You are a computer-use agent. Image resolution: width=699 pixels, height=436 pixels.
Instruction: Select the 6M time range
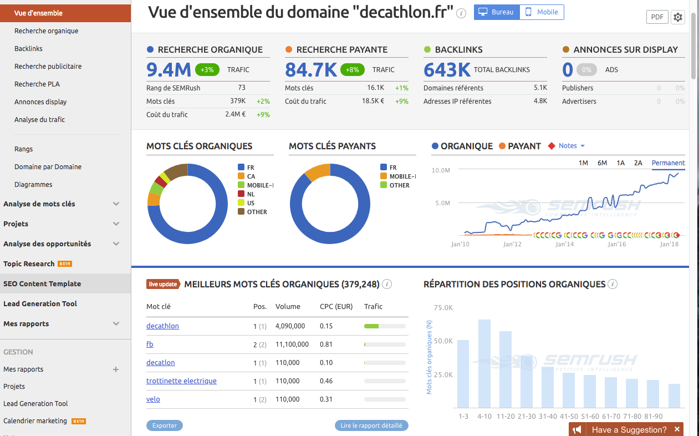pyautogui.click(x=602, y=163)
